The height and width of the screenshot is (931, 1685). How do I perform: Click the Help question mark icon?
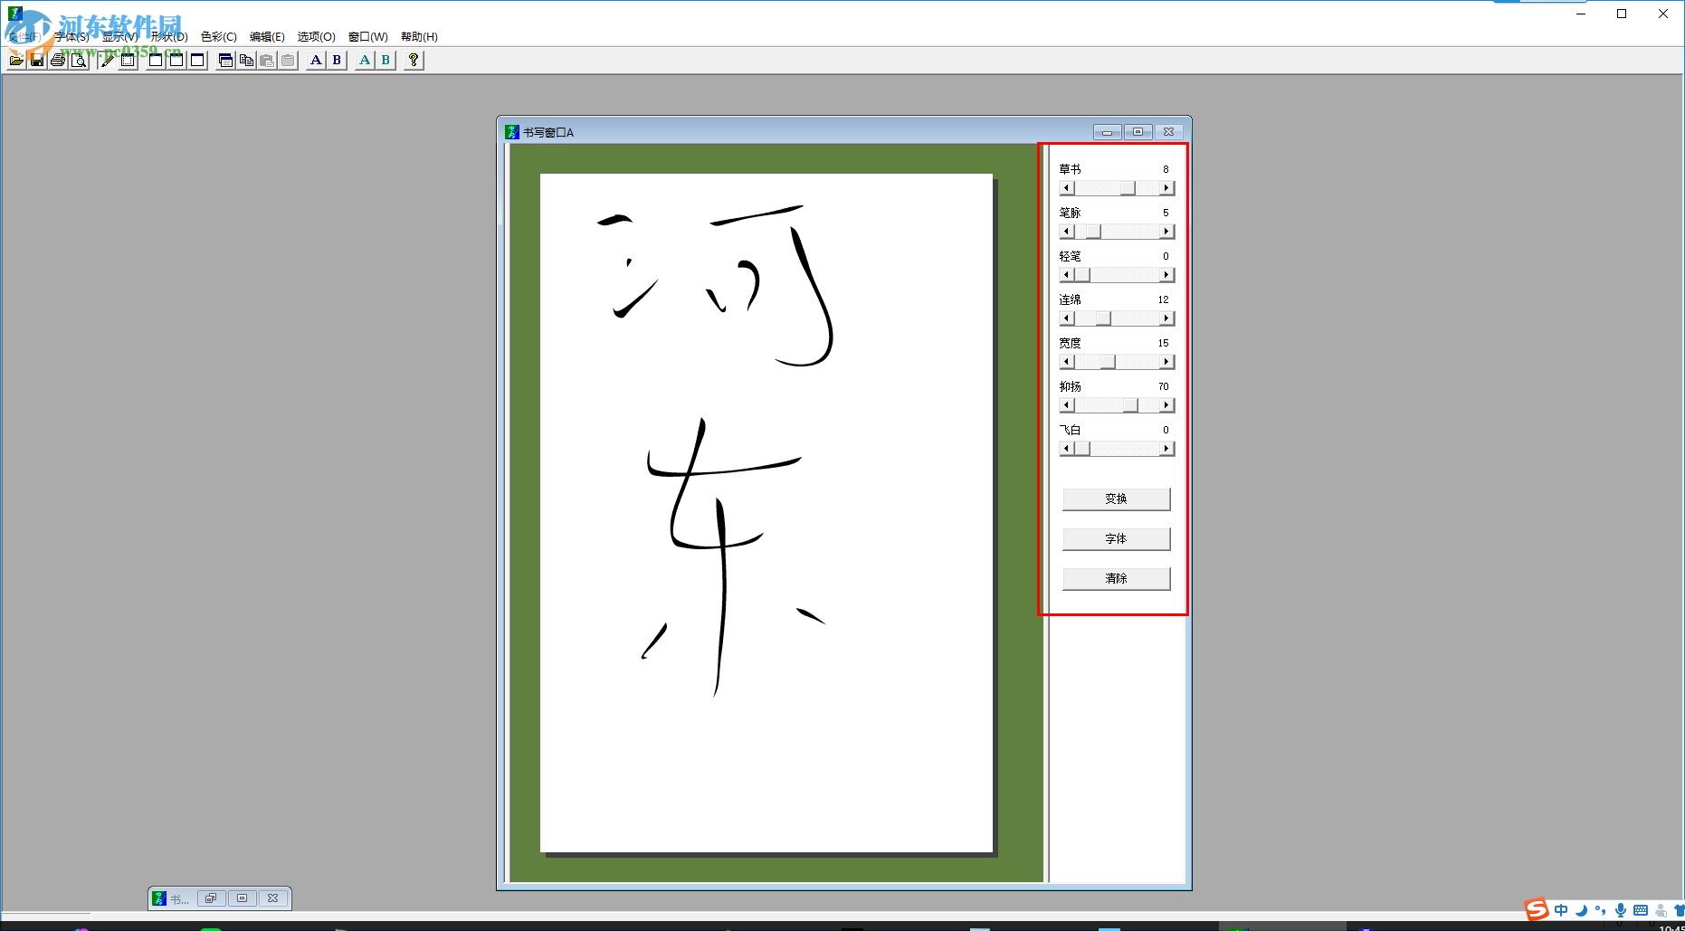click(413, 60)
